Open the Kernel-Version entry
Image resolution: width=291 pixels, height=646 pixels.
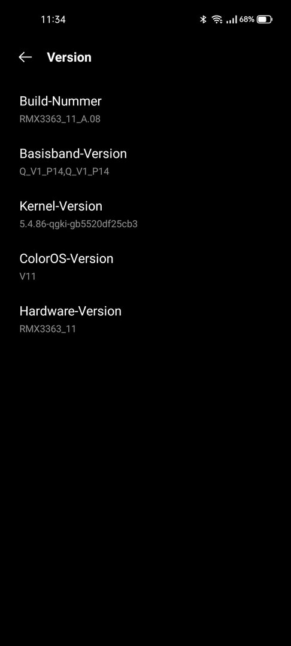[x=145, y=215]
